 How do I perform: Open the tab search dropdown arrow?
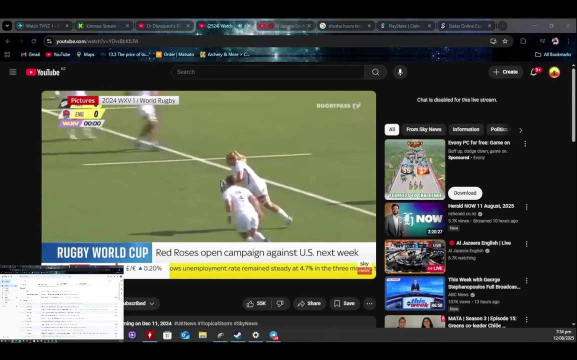pos(7,26)
